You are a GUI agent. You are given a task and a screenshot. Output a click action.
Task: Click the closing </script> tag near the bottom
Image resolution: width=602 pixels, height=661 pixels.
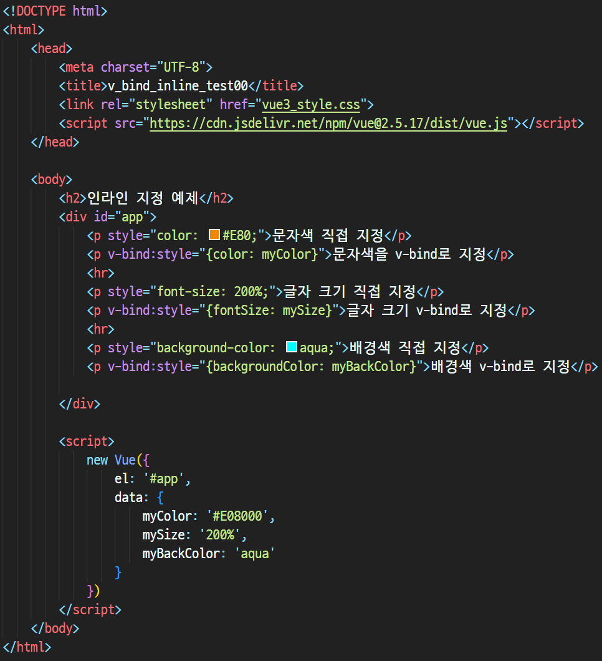pyautogui.click(x=90, y=610)
